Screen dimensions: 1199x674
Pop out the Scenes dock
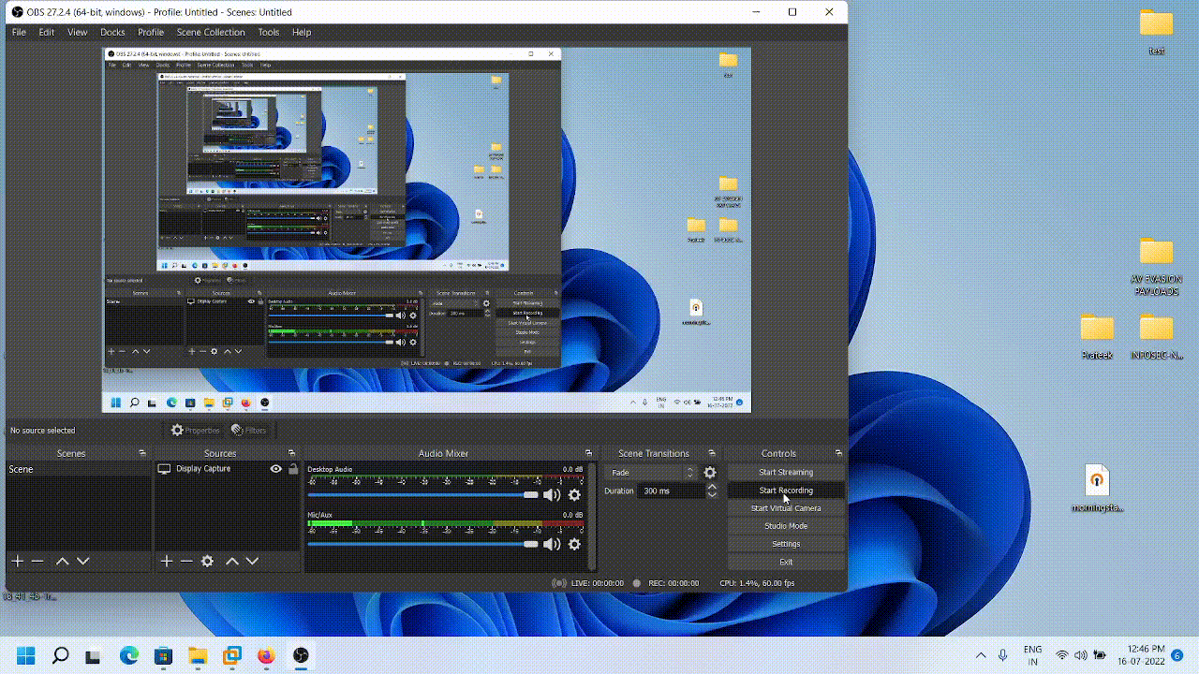(x=142, y=453)
